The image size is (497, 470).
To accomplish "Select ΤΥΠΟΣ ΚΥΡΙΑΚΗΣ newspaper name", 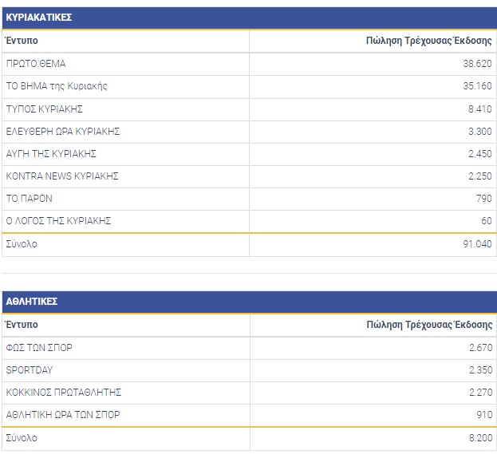I will tap(45, 109).
